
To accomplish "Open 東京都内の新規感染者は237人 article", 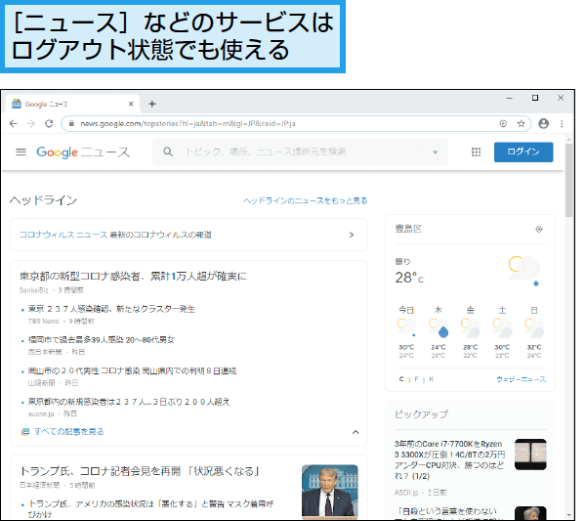I will [x=129, y=402].
